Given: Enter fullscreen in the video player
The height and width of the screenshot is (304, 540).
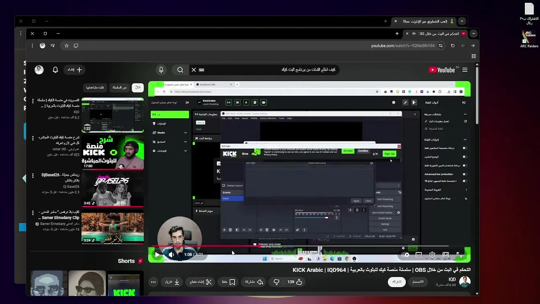Looking at the screenshot, I should point(459,255).
